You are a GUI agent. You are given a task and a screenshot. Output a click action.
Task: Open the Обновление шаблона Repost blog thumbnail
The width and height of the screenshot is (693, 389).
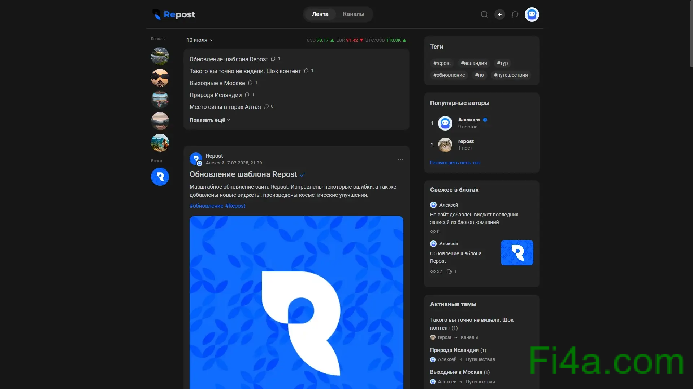click(x=517, y=253)
